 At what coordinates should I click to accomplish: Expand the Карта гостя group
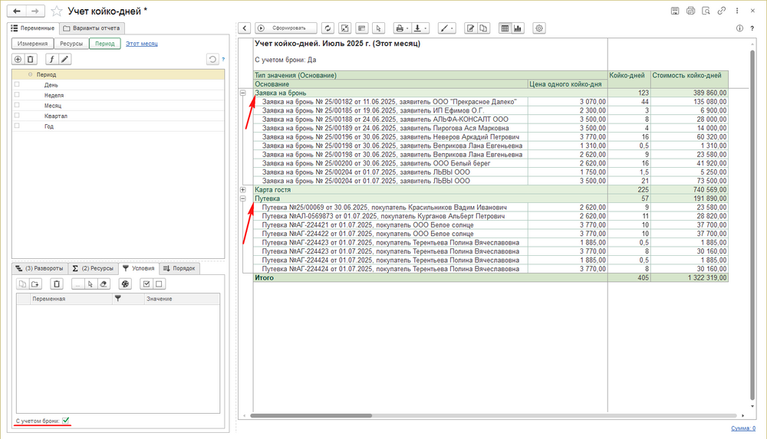pyautogui.click(x=242, y=190)
